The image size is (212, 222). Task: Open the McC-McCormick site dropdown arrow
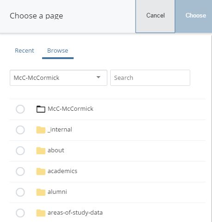pos(98,77)
